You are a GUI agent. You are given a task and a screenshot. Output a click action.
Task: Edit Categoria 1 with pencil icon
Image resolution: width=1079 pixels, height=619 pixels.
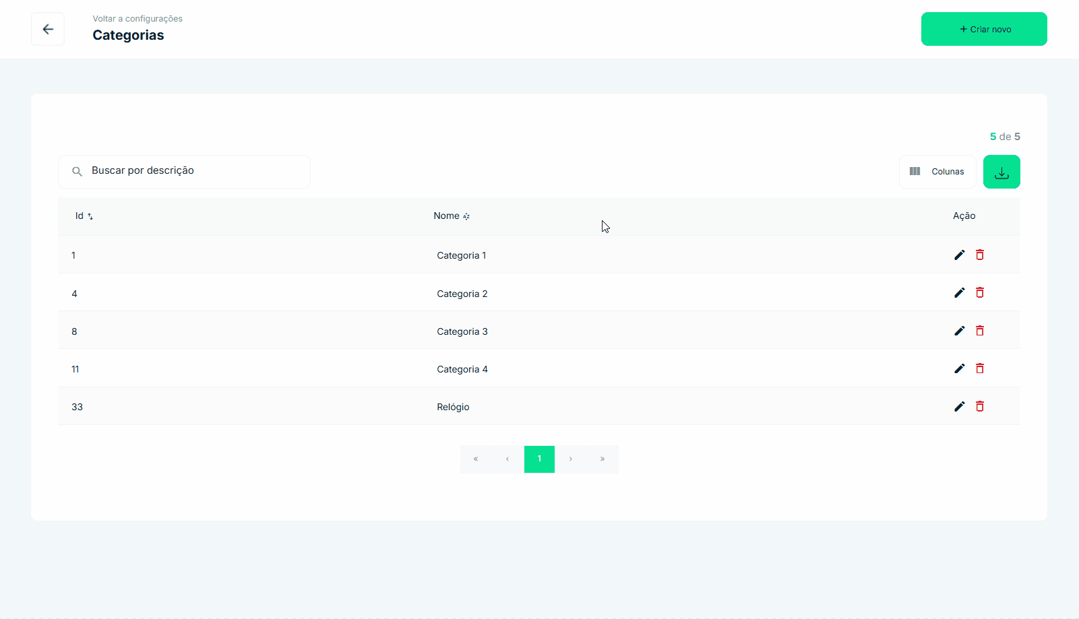coord(959,255)
